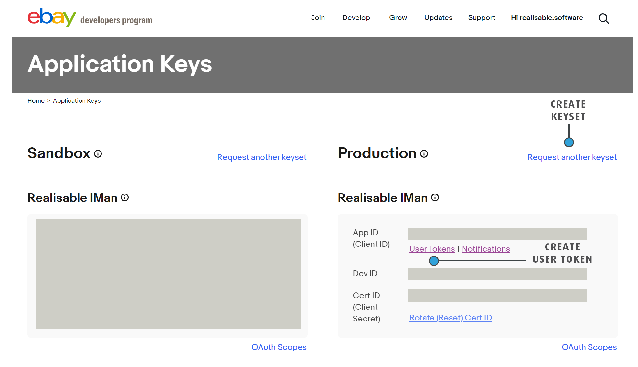Click info icon next to Production Realisable IMan
Image resolution: width=638 pixels, height=367 pixels.
tap(435, 197)
